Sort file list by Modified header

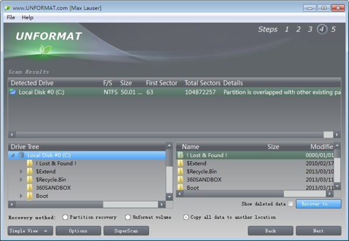tap(322, 147)
